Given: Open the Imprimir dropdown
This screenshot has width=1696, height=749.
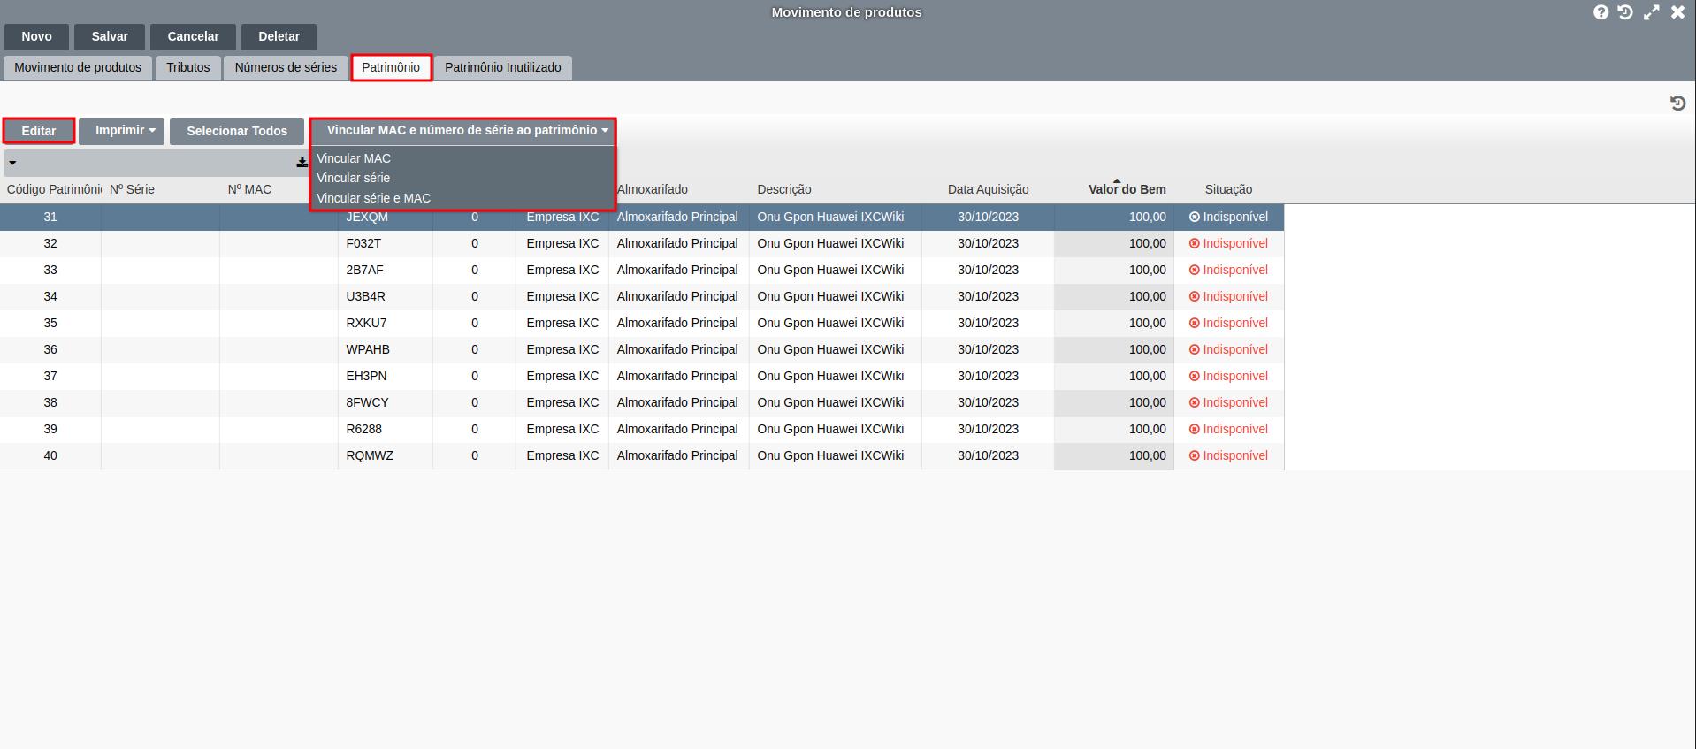Looking at the screenshot, I should coord(122,131).
